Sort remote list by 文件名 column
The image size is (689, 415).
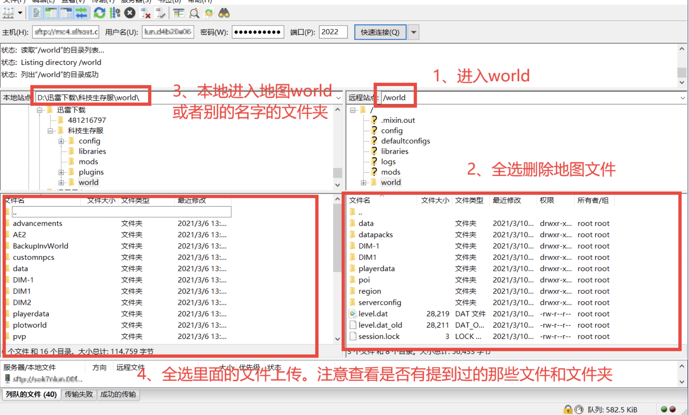click(x=381, y=201)
